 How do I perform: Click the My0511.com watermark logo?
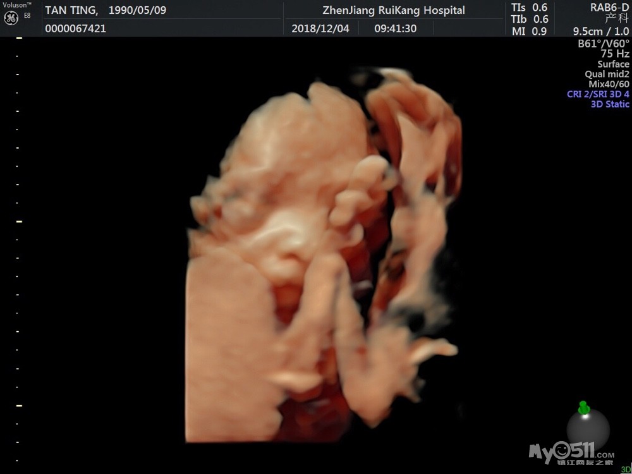click(x=562, y=453)
